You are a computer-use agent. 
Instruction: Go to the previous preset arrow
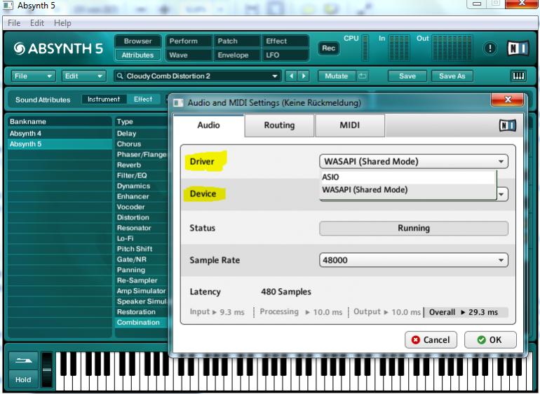pos(291,76)
